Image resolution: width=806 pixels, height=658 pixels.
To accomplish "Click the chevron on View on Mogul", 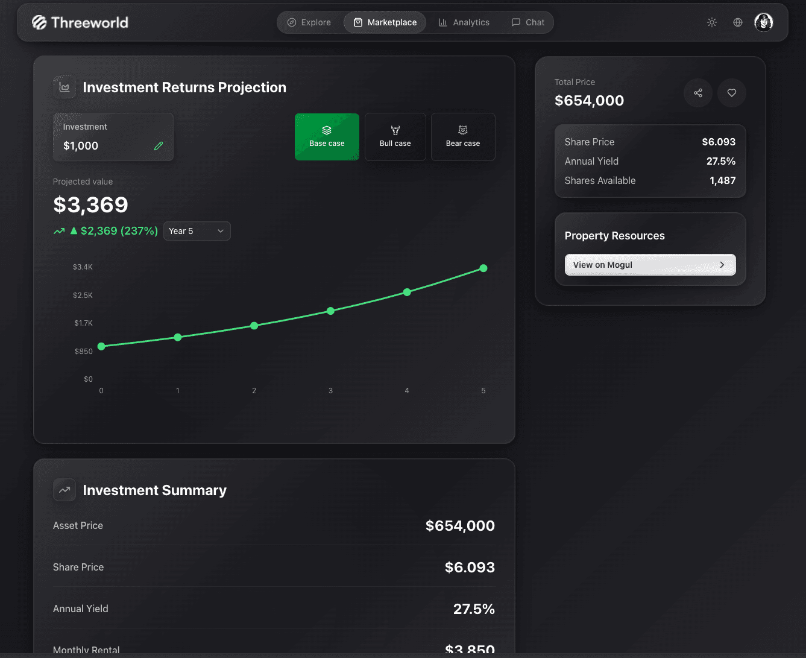I will tap(722, 265).
